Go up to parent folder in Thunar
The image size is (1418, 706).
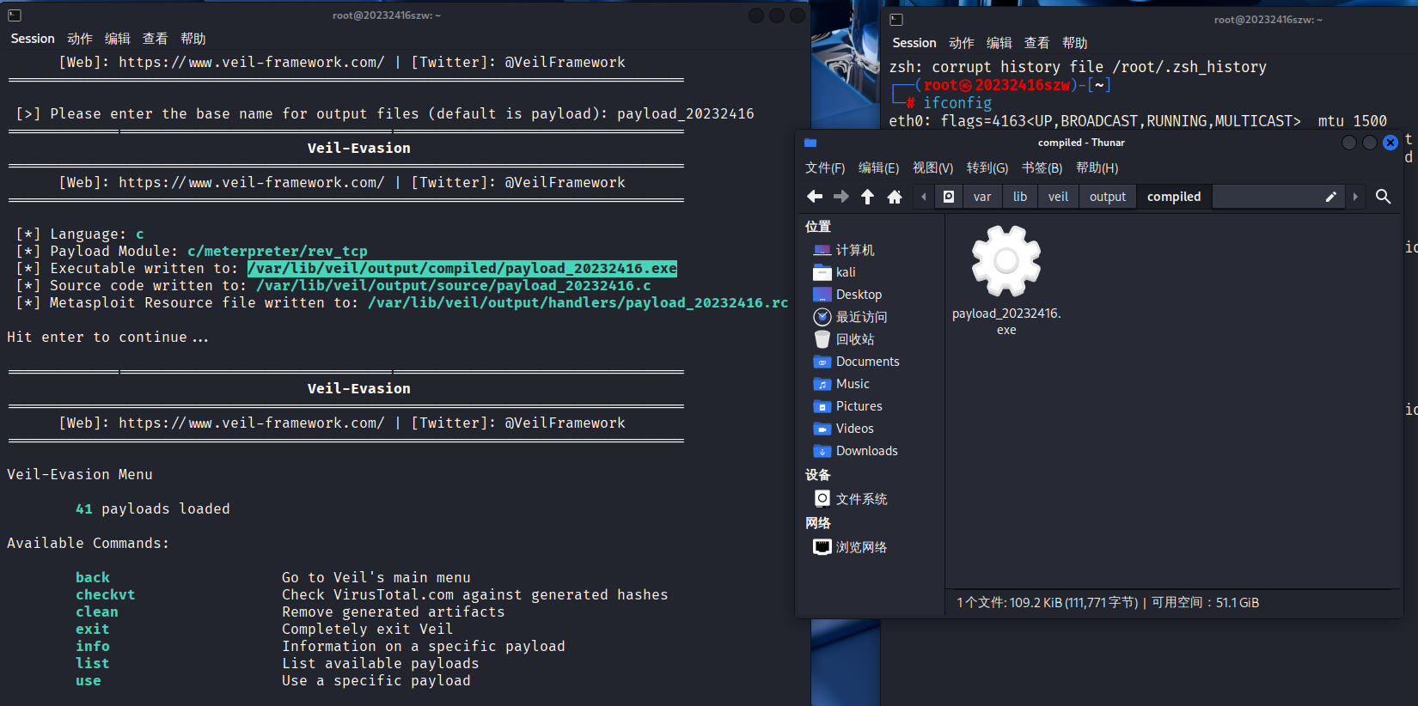(x=868, y=197)
